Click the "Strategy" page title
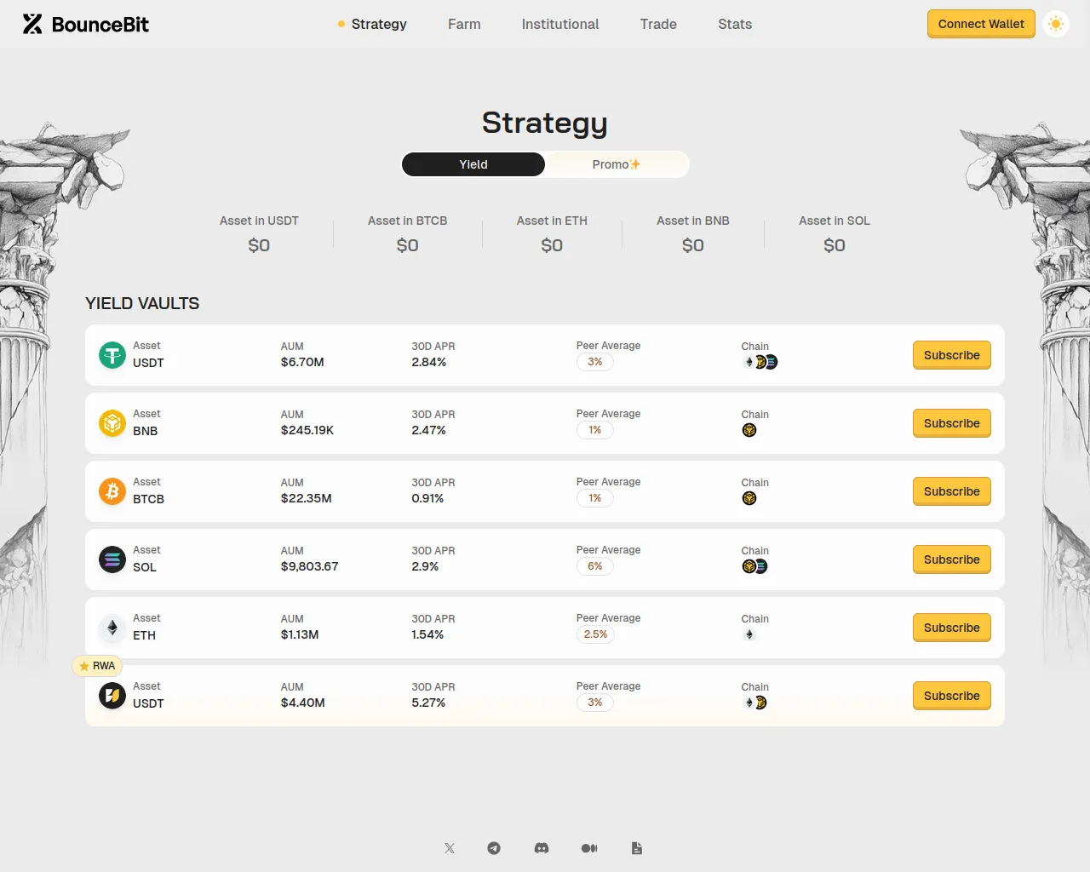1090x872 pixels. (545, 123)
